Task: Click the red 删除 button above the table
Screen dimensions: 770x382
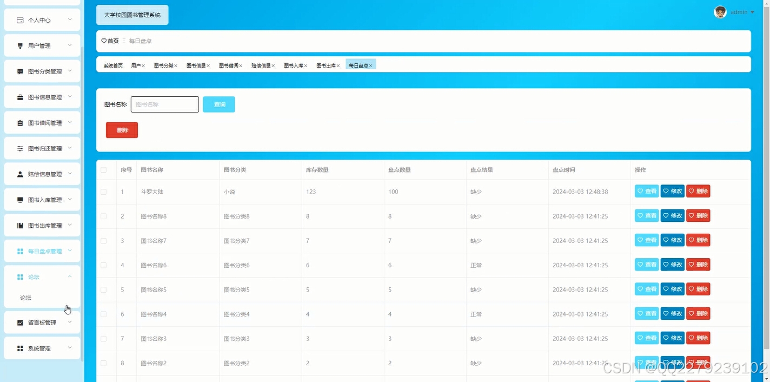Action: (121, 130)
